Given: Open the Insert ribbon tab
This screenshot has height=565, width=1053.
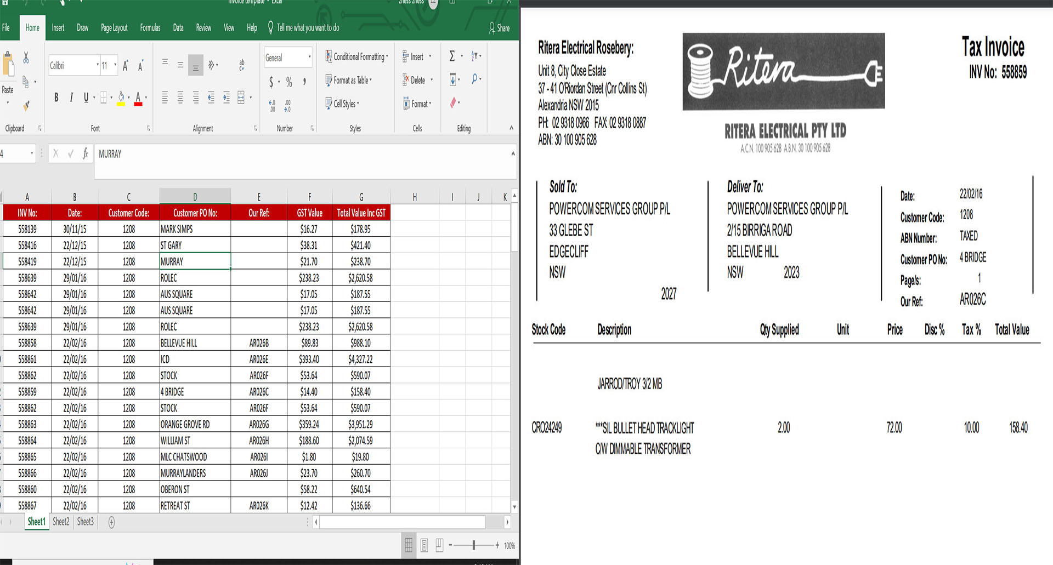Looking at the screenshot, I should coord(58,28).
